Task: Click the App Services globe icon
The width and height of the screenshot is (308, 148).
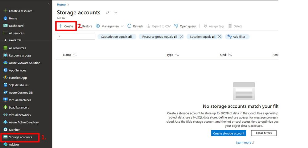Action: tap(6, 70)
